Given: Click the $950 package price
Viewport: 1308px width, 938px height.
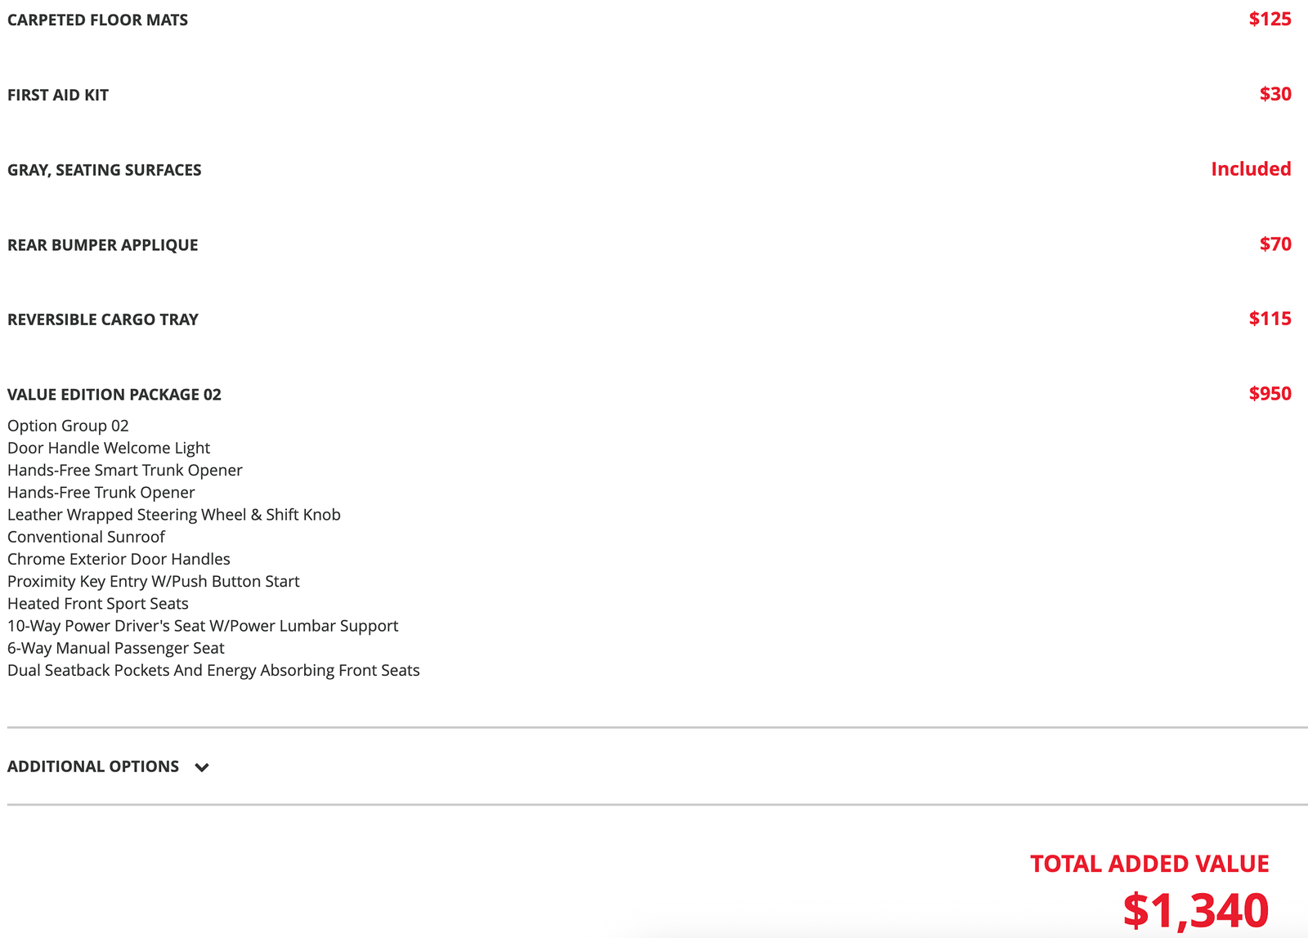Looking at the screenshot, I should tap(1270, 394).
